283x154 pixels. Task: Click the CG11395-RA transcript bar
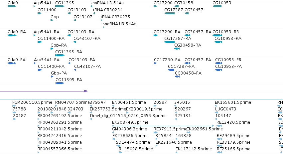pos(60,55)
